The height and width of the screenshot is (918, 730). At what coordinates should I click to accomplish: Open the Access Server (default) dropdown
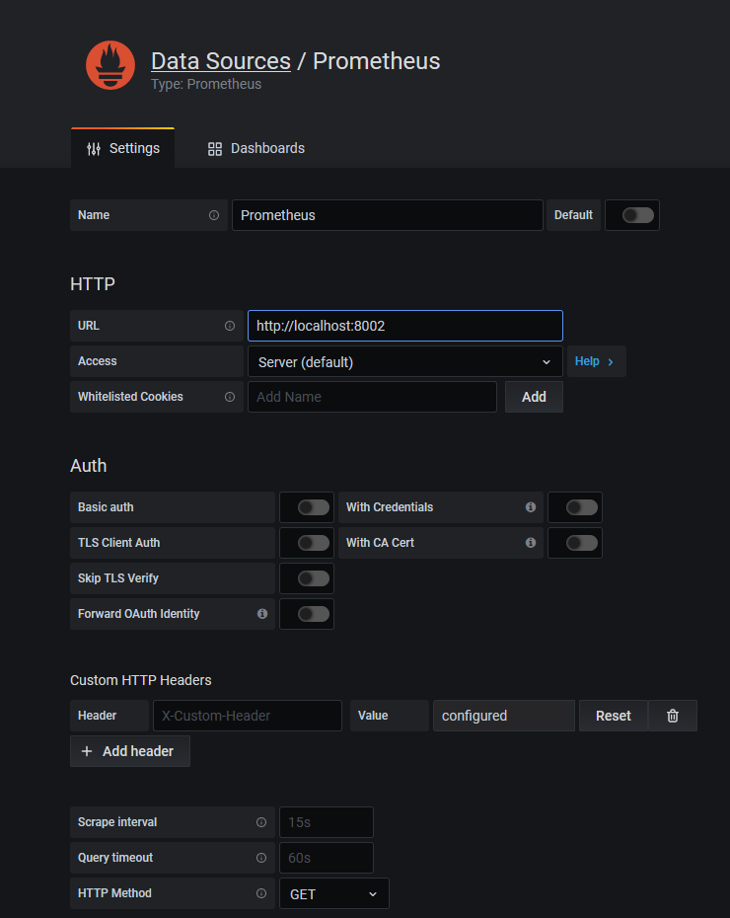[405, 362]
